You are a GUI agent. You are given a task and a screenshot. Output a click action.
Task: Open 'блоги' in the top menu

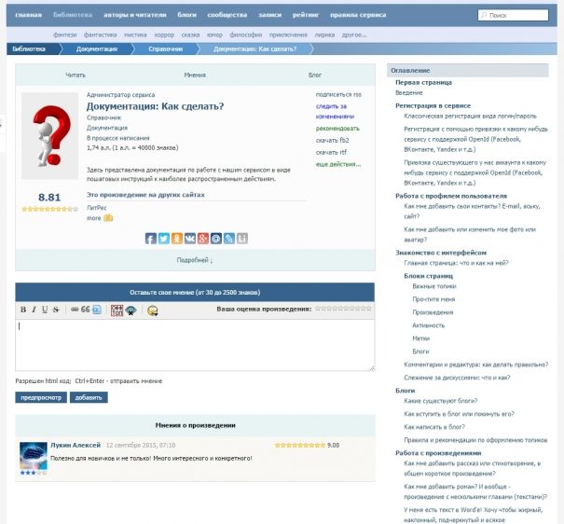[187, 16]
